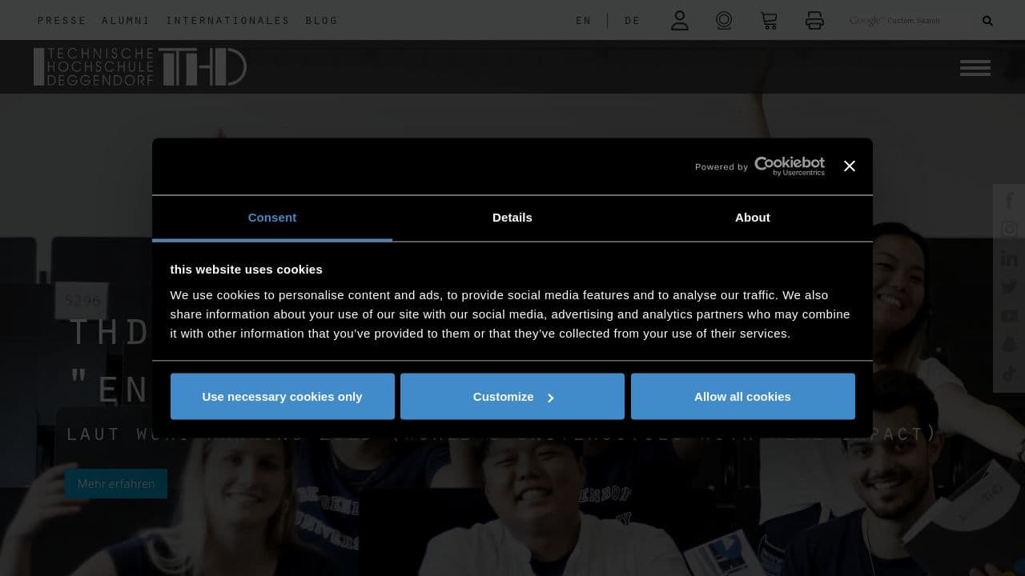Open the Facebook icon in the sidebar
1025x576 pixels.
1008,200
